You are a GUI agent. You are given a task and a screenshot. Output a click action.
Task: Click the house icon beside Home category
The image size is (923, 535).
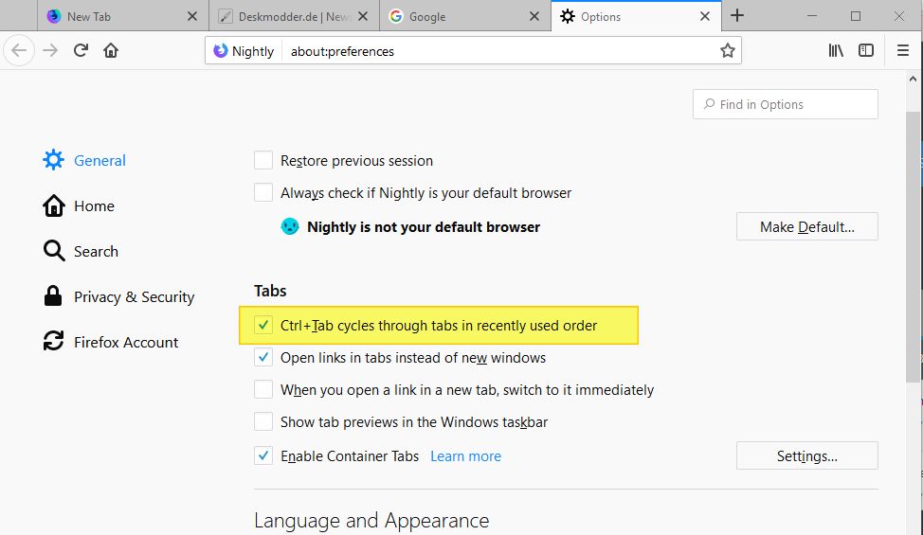coord(54,205)
